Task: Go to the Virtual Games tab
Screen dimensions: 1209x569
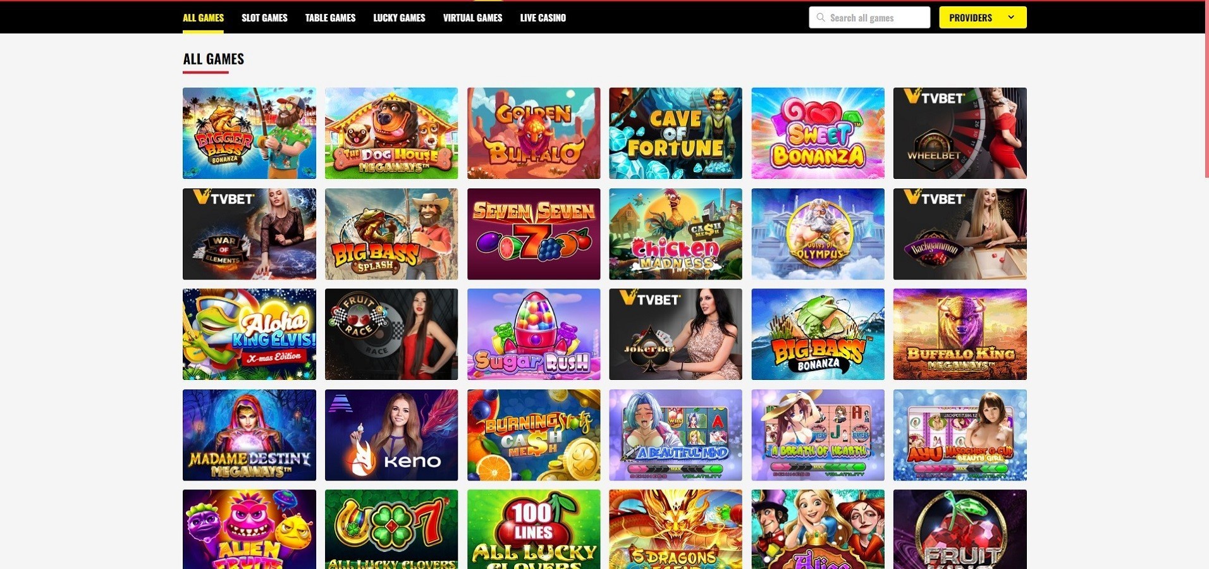Action: (472, 18)
